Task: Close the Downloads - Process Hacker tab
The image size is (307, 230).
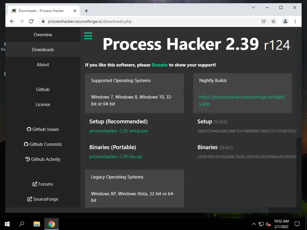Action: [75, 11]
